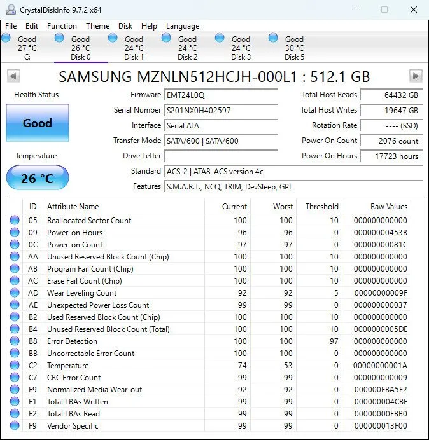Click the disk model title SAMSUNG MZNLN512HCJH-000L1
This screenshot has height=440, width=429.
click(178, 76)
